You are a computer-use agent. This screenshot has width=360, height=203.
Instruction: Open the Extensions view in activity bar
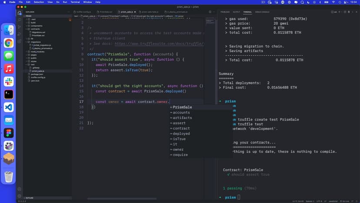[20, 41]
